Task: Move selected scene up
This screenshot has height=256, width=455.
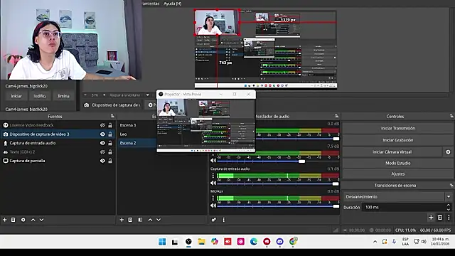Action: point(150,220)
